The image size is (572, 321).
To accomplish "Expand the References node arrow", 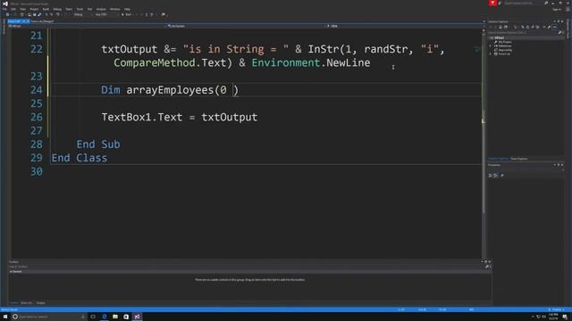I will point(491,45).
